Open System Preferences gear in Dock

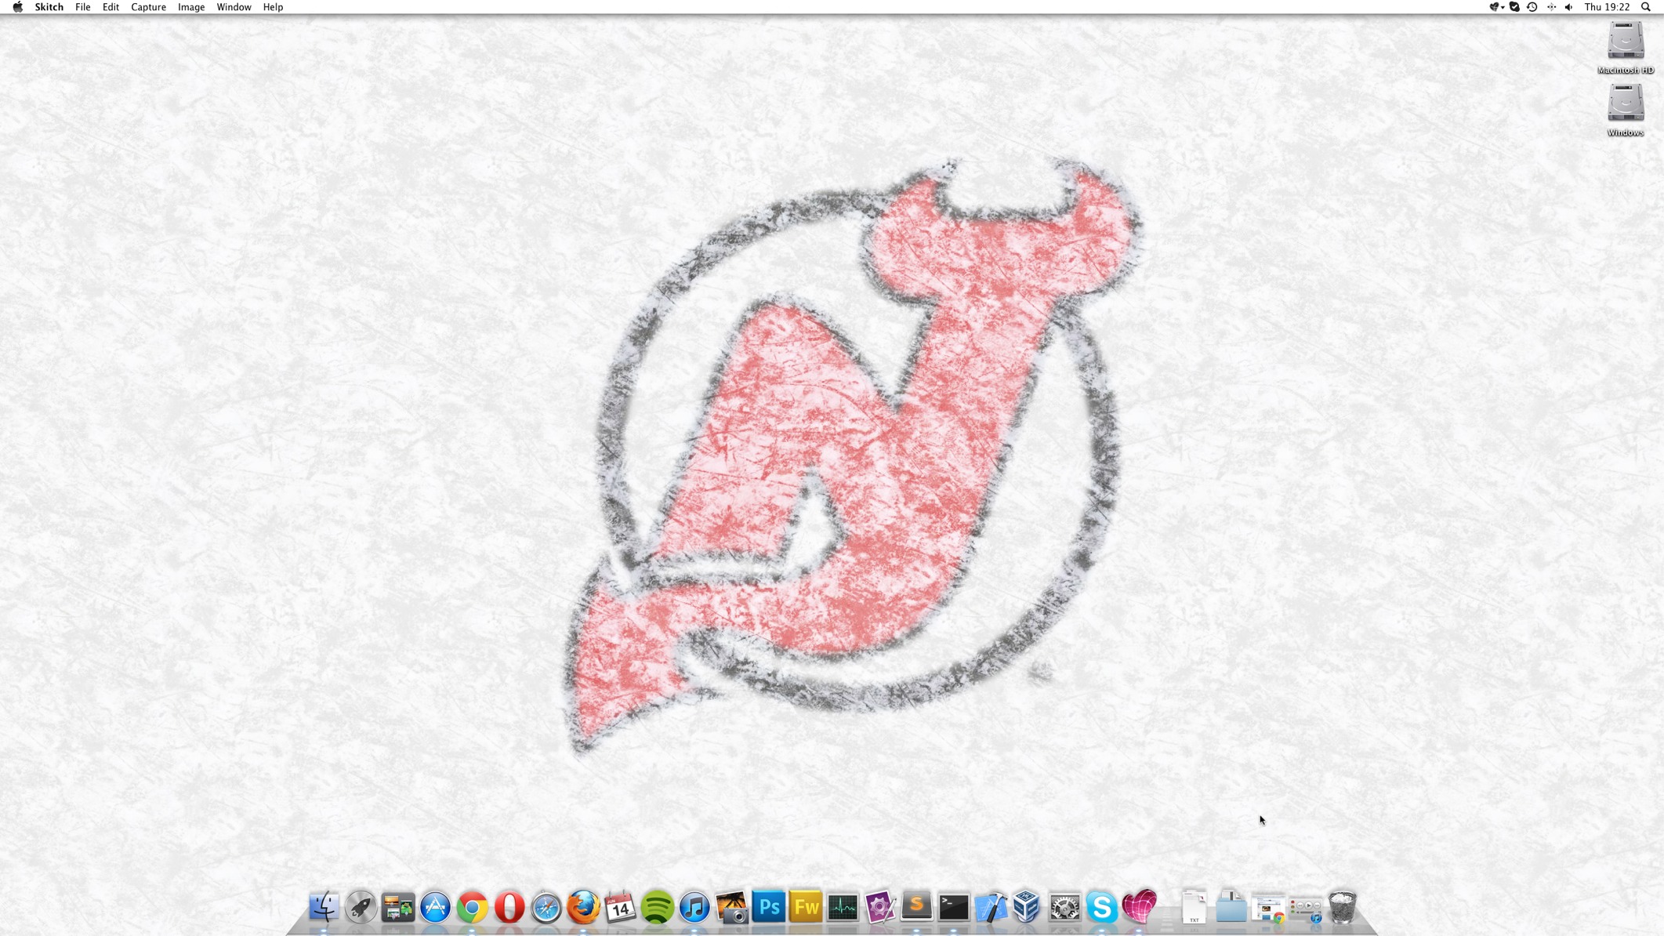[x=1064, y=907]
